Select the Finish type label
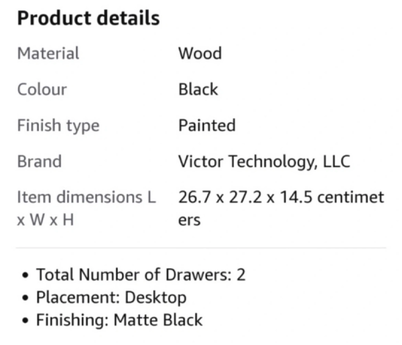 click(58, 125)
